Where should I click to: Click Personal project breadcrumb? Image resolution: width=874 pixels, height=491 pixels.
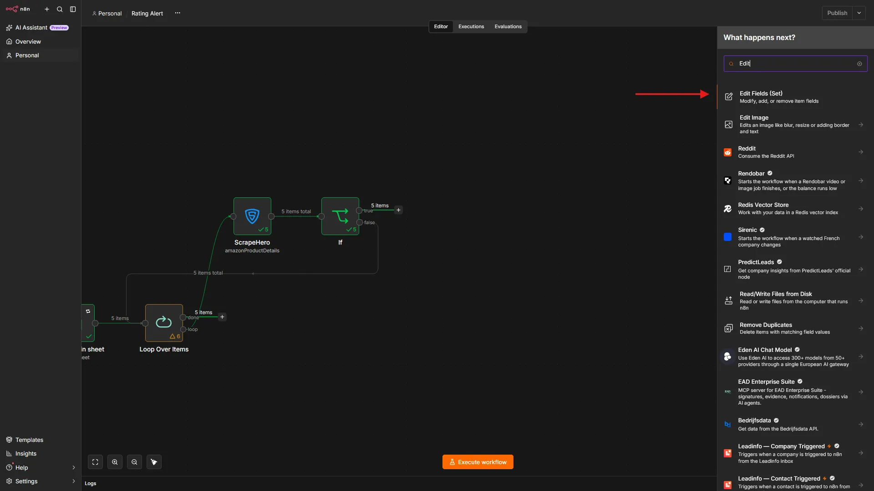(x=107, y=13)
